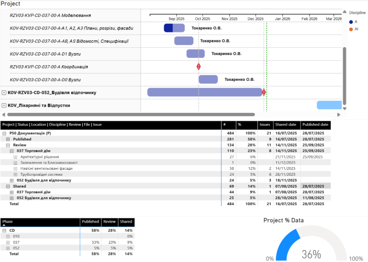The image size is (368, 262).
Task: Collapse the CD phase row
Action: tap(4, 230)
